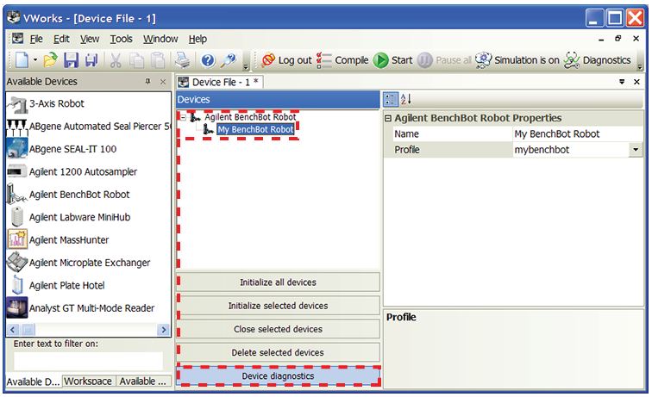
Task: Switch to the Workspace tab
Action: [87, 381]
